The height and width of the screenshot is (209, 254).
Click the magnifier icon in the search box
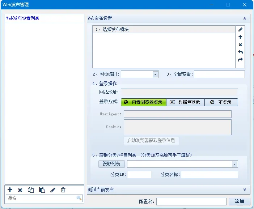click(x=79, y=198)
